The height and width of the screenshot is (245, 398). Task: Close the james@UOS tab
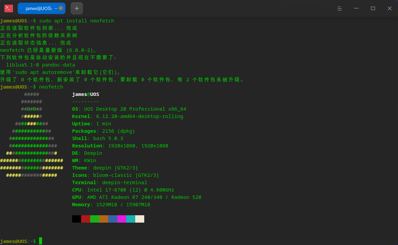[61, 8]
